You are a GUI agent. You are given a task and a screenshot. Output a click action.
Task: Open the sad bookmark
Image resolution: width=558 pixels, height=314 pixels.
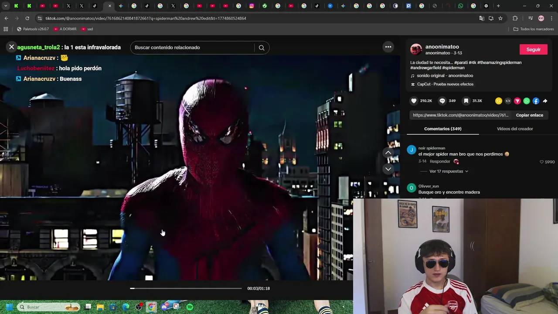87,29
